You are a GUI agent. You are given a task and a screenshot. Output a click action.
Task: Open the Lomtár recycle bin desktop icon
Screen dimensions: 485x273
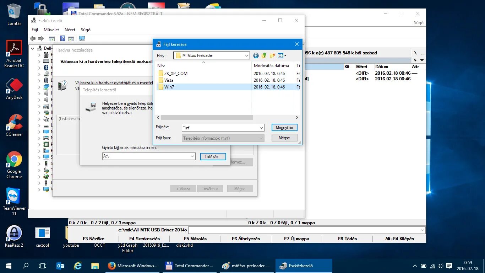(14, 15)
